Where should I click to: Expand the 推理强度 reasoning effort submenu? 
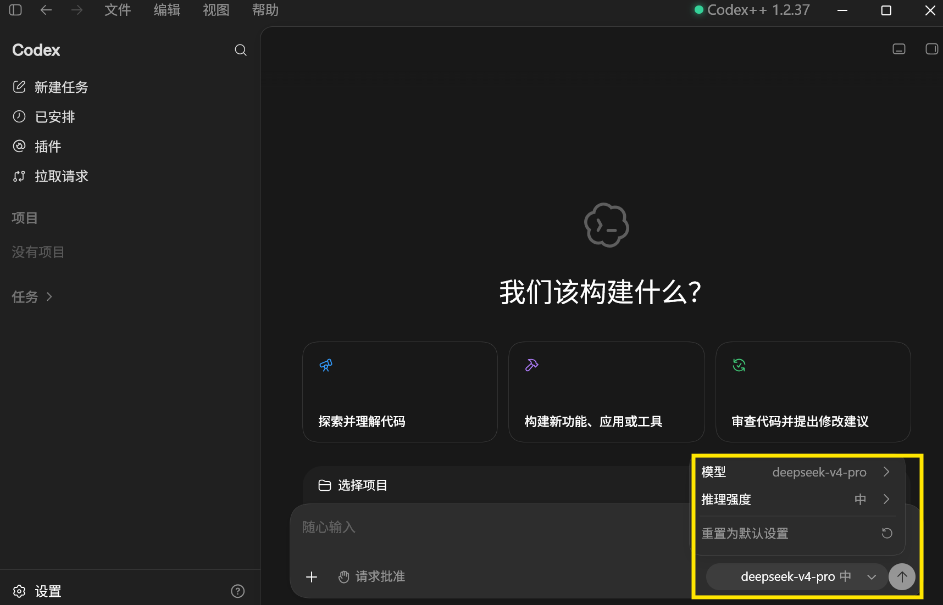point(796,500)
